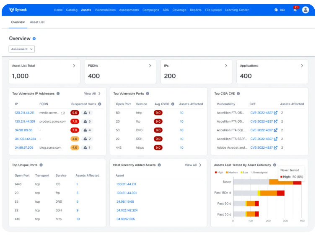Click info icon next to Top Unique Ports
Image resolution: width=321 pixels, height=235 pixels.
[x=41, y=165]
